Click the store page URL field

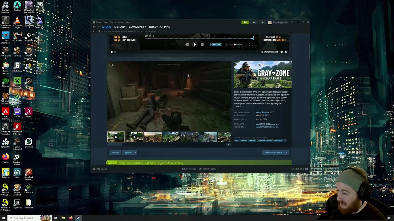pyautogui.click(x=129, y=31)
